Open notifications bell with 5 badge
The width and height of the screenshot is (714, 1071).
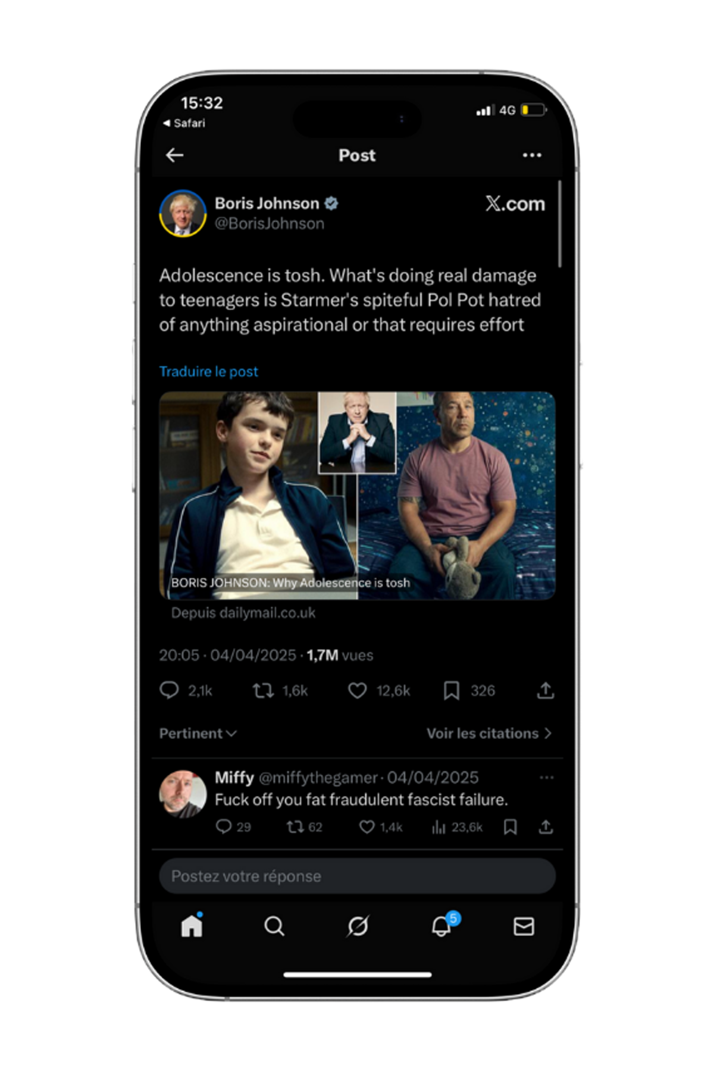(x=441, y=926)
